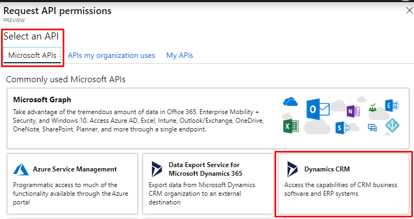The height and width of the screenshot is (219, 414).
Task: Switch to APIs my organization uses tab
Action: point(111,55)
